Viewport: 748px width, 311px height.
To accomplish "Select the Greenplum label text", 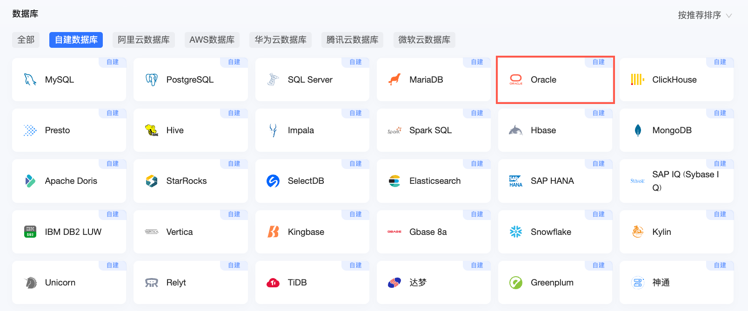I will [x=552, y=283].
